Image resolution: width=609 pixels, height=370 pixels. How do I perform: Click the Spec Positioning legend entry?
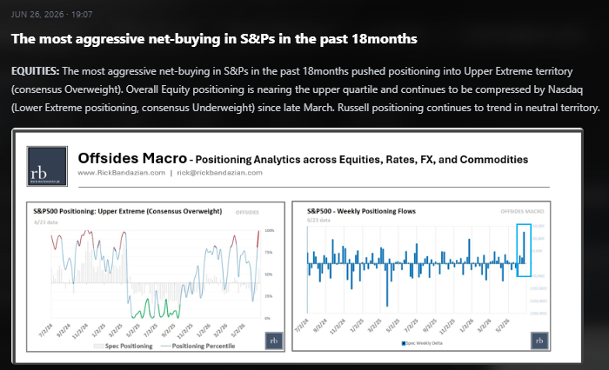click(124, 346)
